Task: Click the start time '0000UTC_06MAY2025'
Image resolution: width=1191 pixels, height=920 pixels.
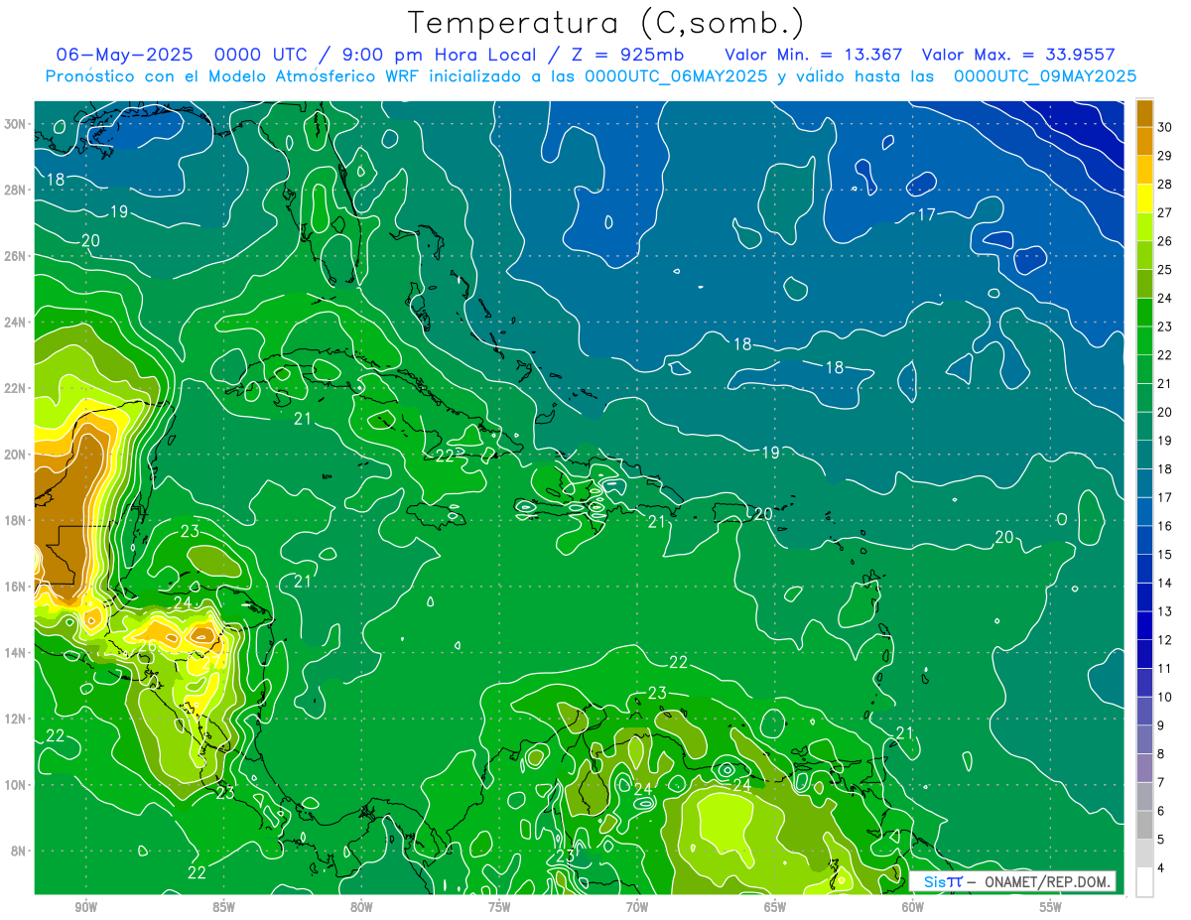Action: pyautogui.click(x=676, y=76)
